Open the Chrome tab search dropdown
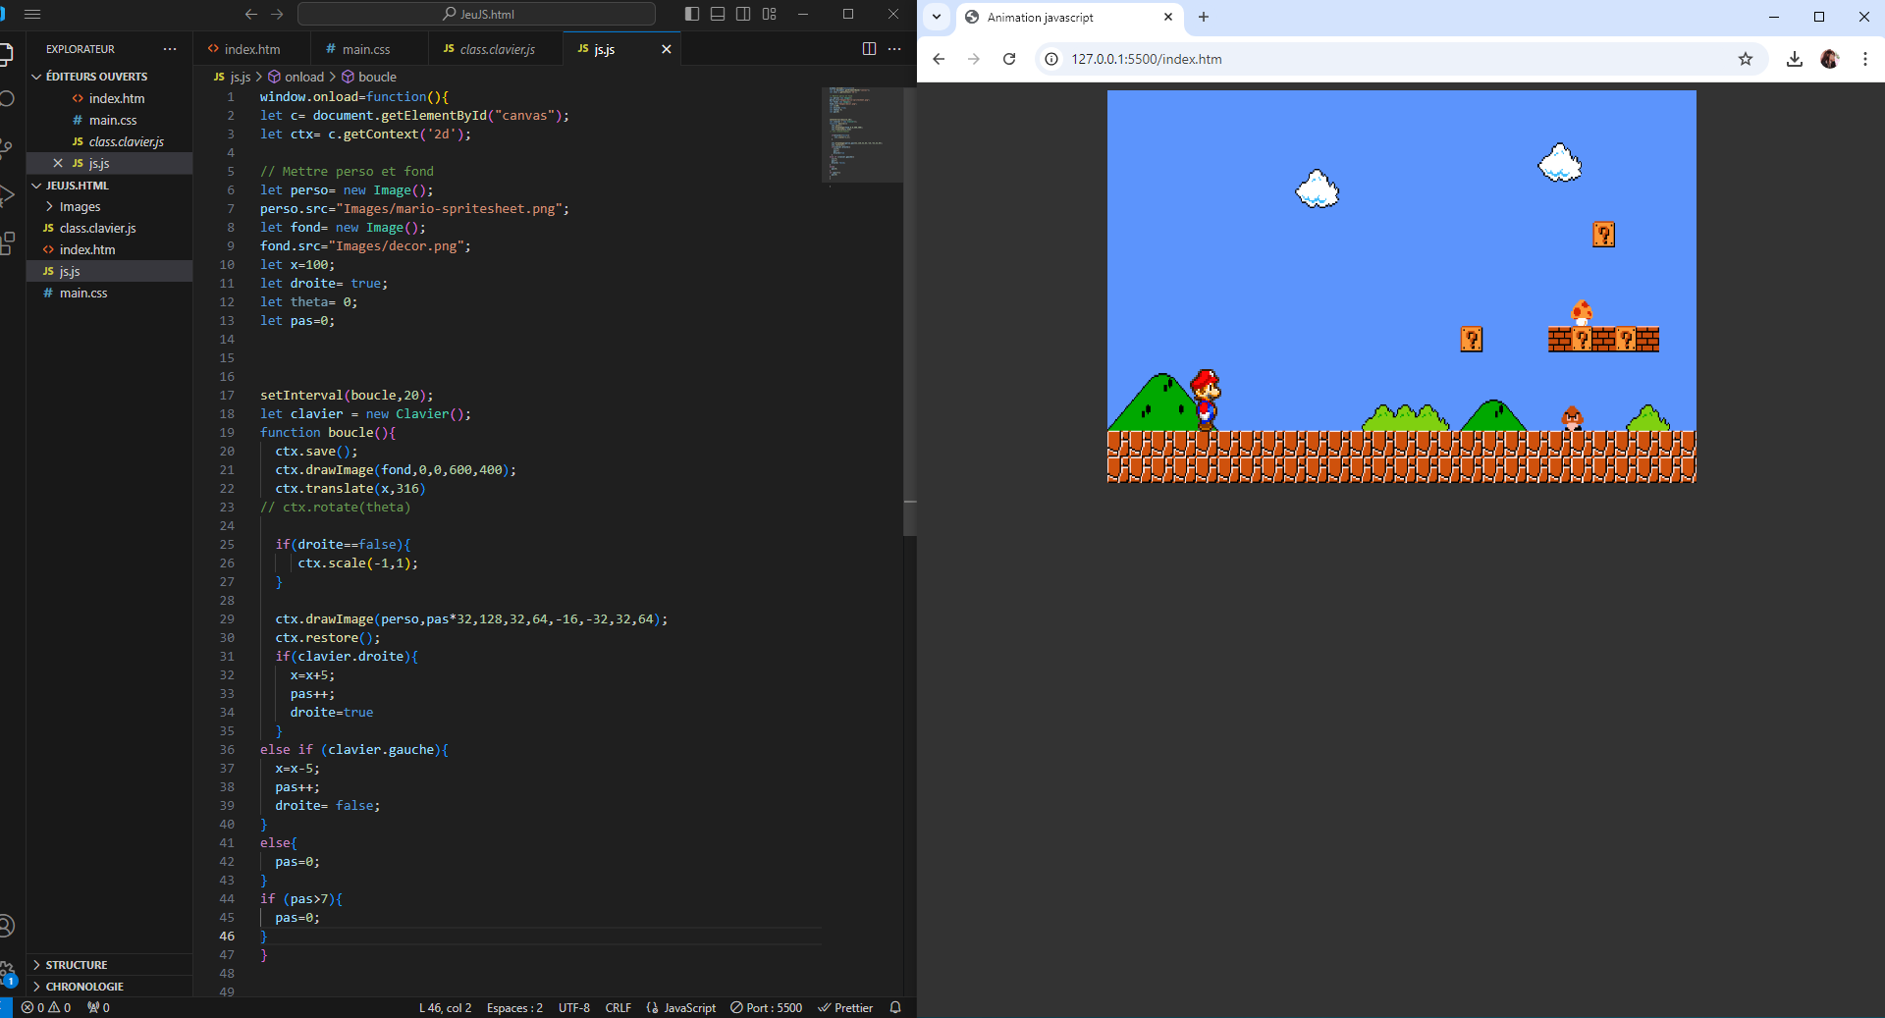Viewport: 1885px width, 1018px height. click(937, 17)
